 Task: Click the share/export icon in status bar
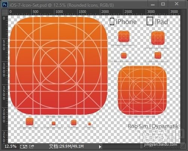click(x=32, y=146)
